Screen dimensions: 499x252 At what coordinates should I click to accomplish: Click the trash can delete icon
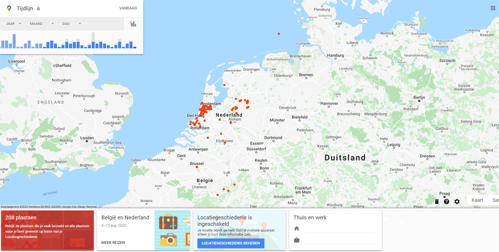pos(437,202)
